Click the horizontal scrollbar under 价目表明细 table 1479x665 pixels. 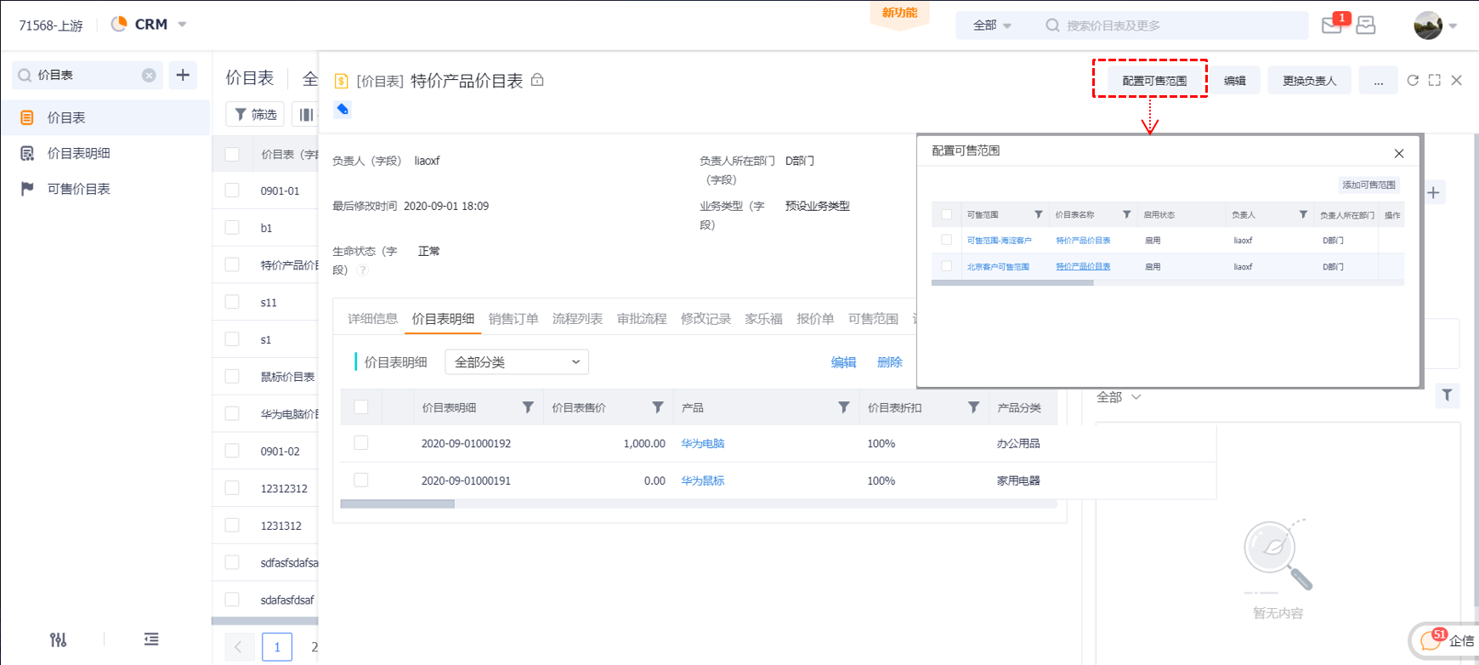click(x=397, y=504)
